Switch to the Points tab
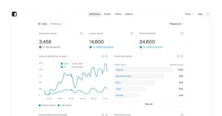The image size is (222, 116). pyautogui.click(x=118, y=14)
